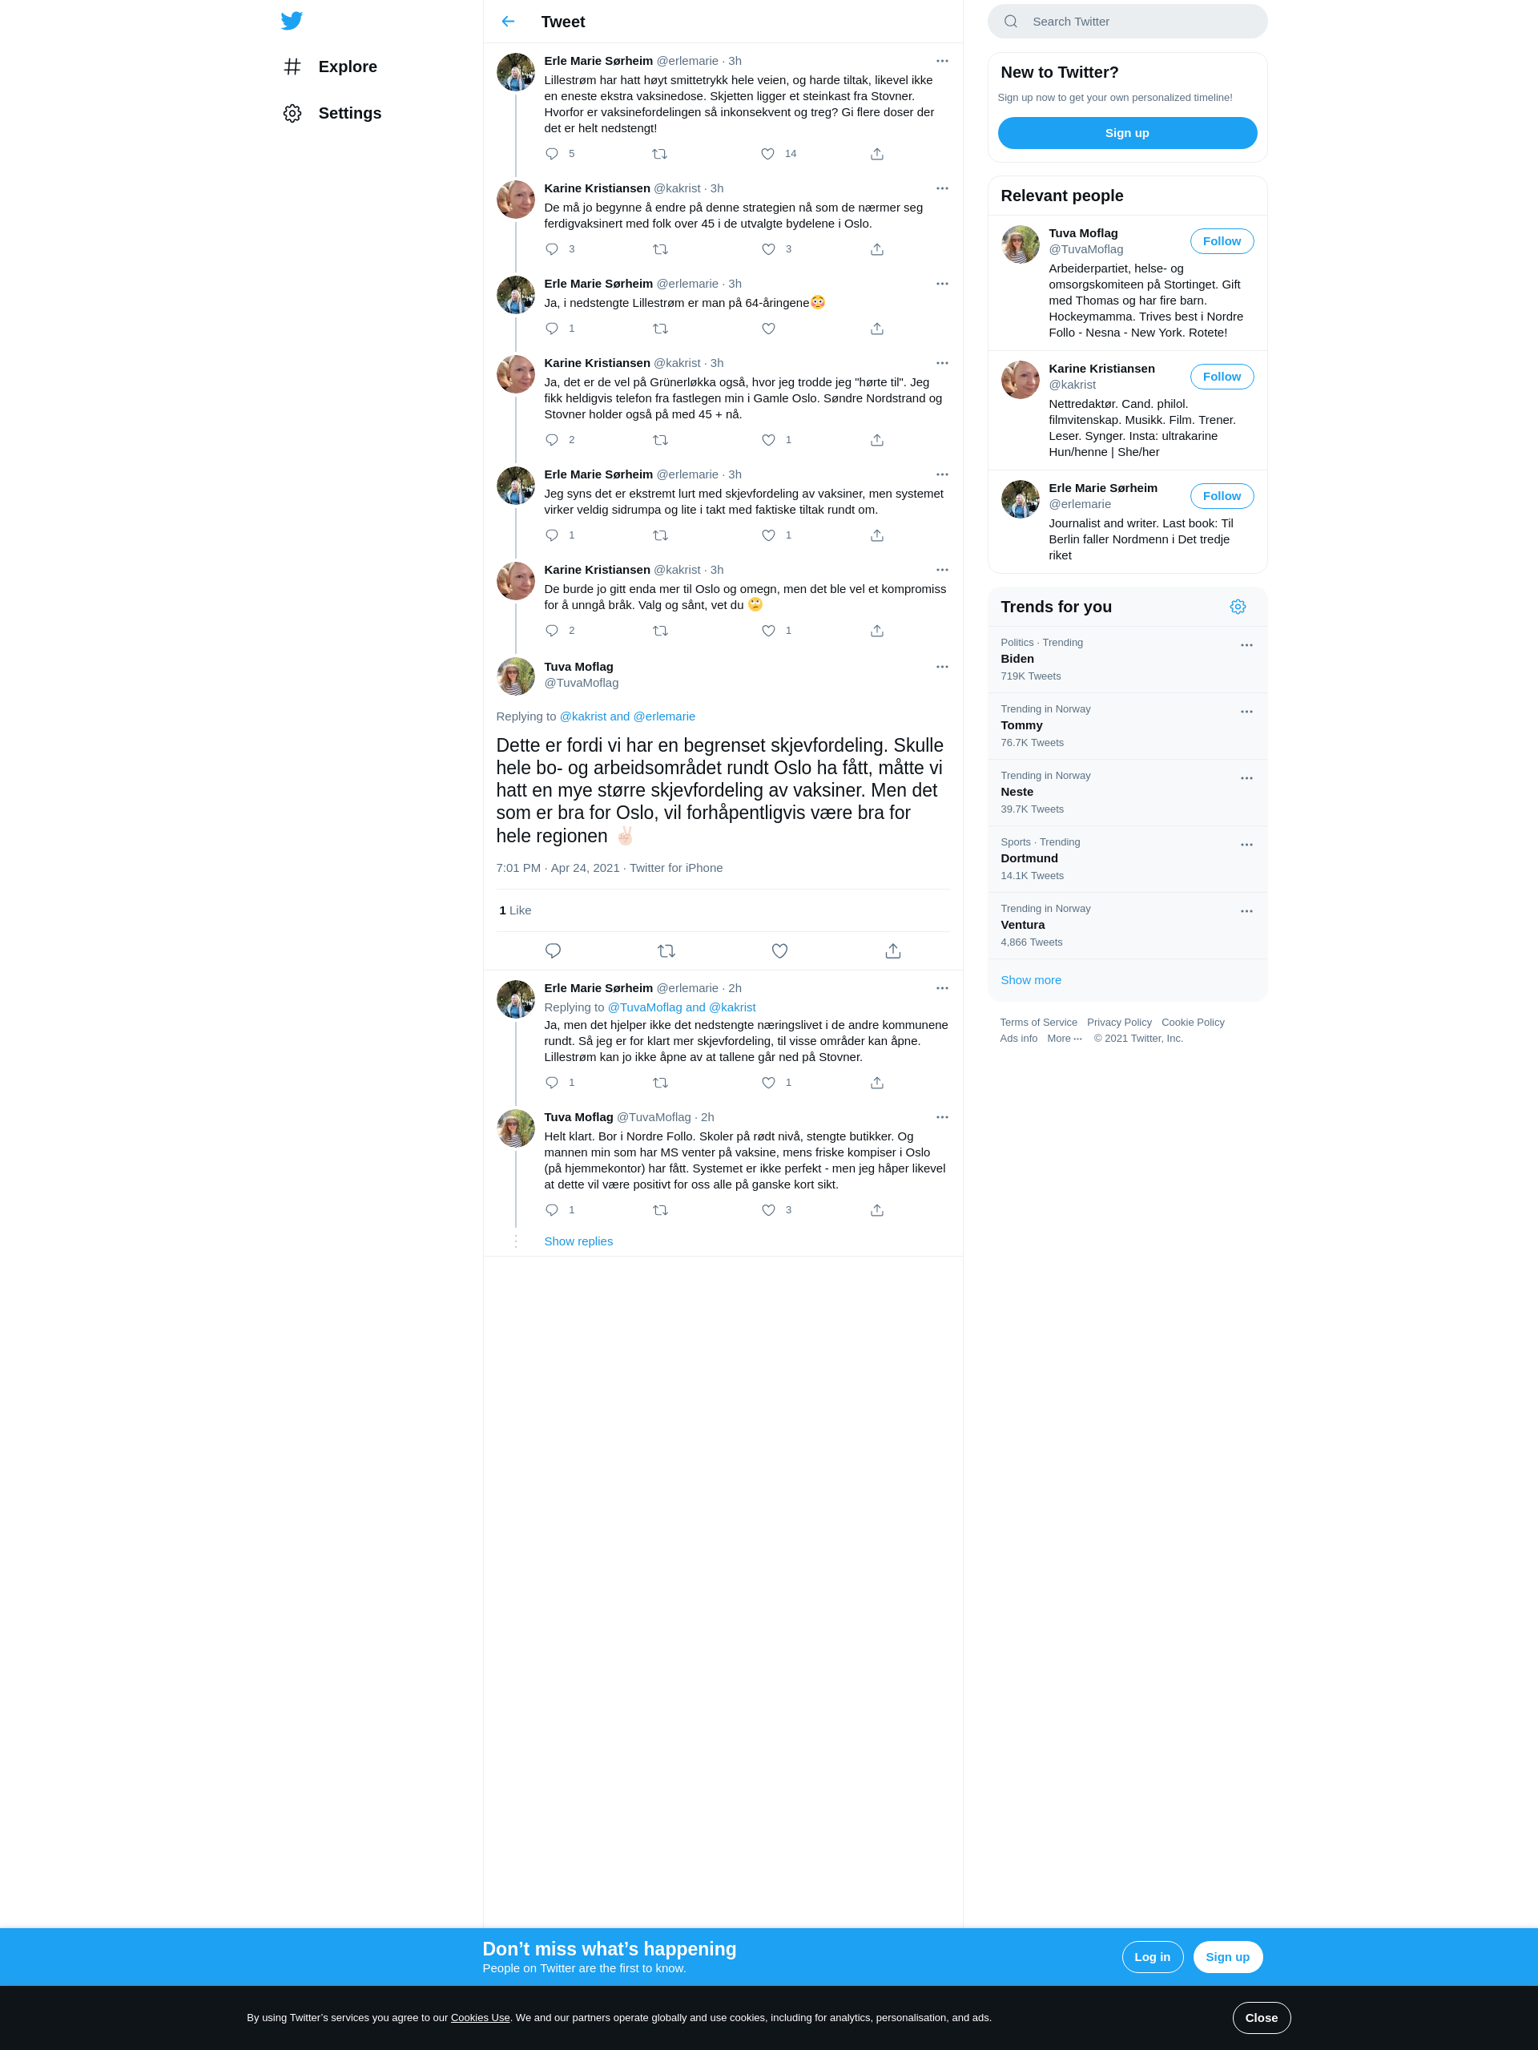
Task: Click Log in on the bottom banner
Action: click(x=1152, y=1957)
